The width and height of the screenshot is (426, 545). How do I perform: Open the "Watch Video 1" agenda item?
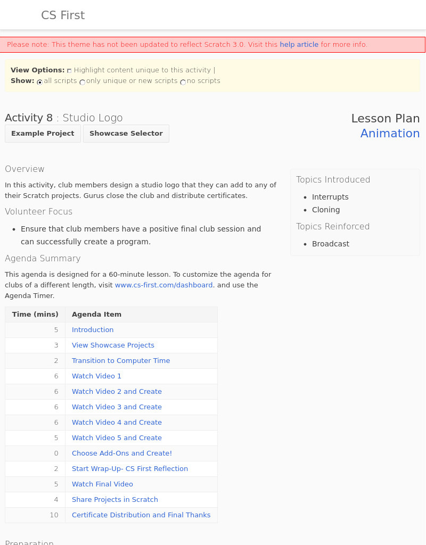point(96,376)
